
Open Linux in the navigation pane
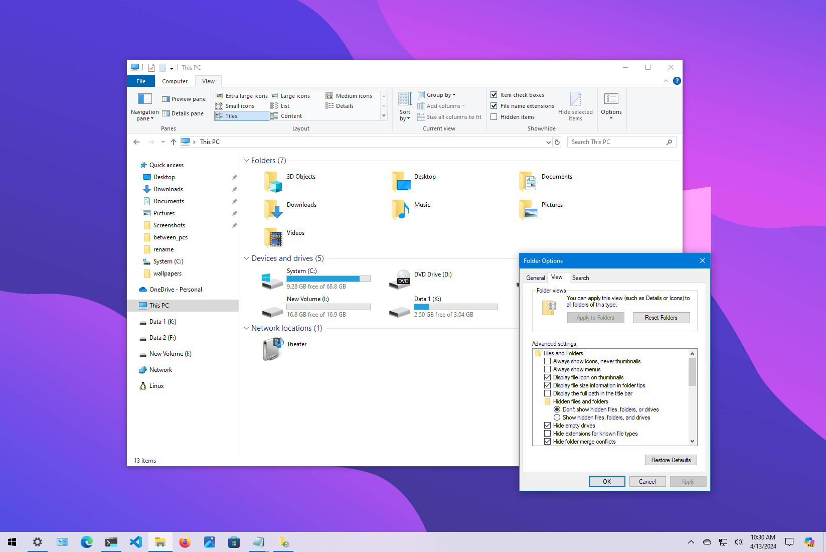pyautogui.click(x=151, y=386)
